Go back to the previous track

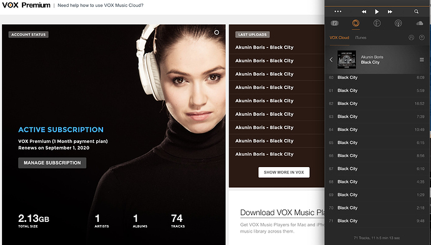point(364,12)
